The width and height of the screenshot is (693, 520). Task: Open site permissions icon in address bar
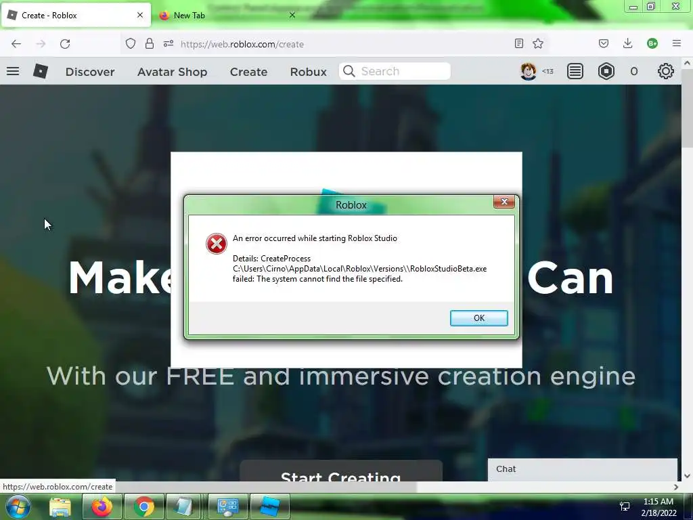[169, 43]
